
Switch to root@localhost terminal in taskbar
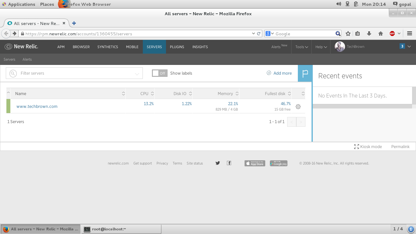tap(121, 229)
